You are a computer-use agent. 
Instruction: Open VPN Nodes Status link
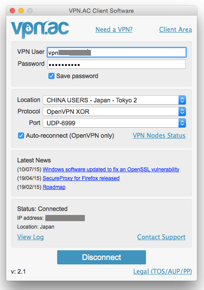pyautogui.click(x=159, y=136)
